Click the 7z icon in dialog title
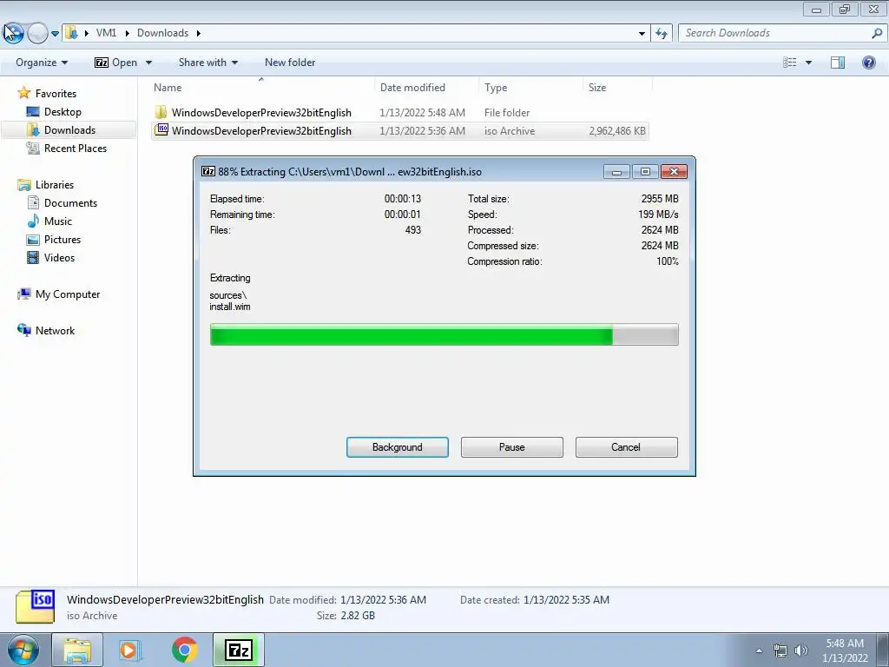 (208, 171)
